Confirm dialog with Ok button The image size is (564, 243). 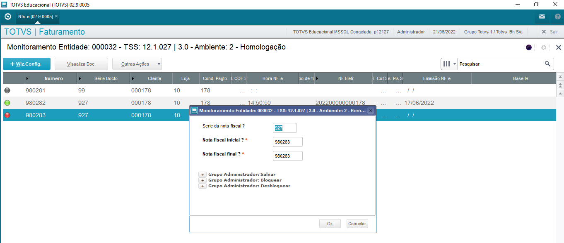[330, 224]
